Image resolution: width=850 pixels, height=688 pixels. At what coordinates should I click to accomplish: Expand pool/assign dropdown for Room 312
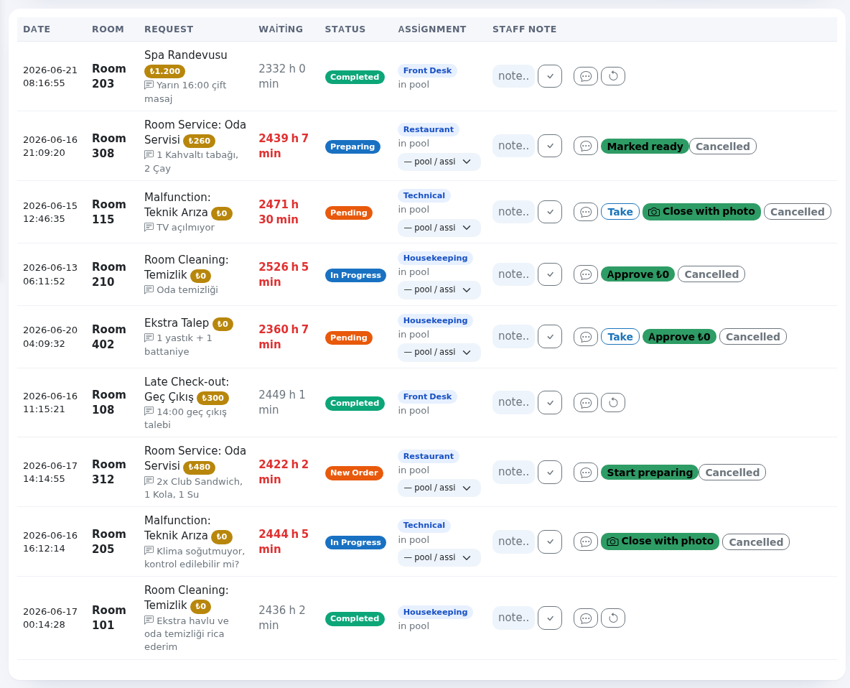point(439,488)
